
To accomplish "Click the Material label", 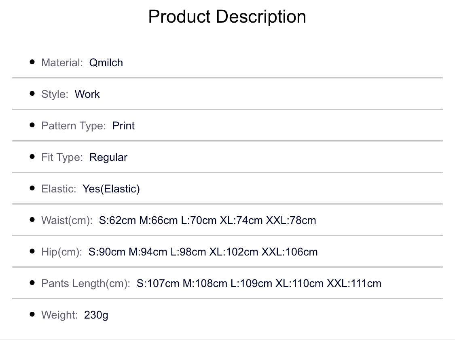I will (x=62, y=63).
